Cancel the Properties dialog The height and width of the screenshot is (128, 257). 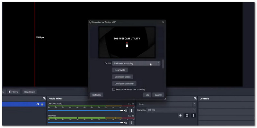[158, 95]
